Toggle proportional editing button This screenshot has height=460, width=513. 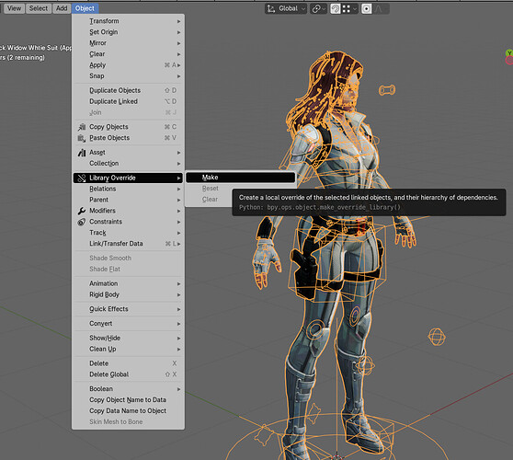[x=367, y=8]
